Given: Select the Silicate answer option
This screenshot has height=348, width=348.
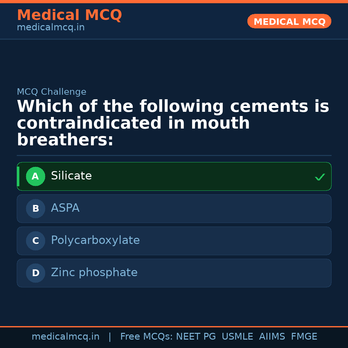Looking at the screenshot, I should click(174, 176).
